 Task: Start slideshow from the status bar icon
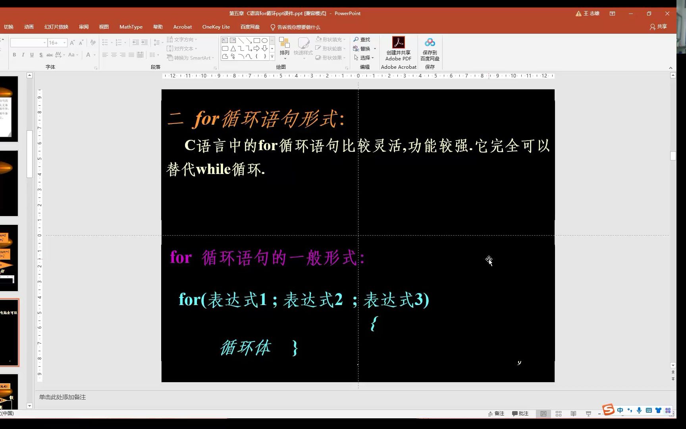[x=588, y=414]
